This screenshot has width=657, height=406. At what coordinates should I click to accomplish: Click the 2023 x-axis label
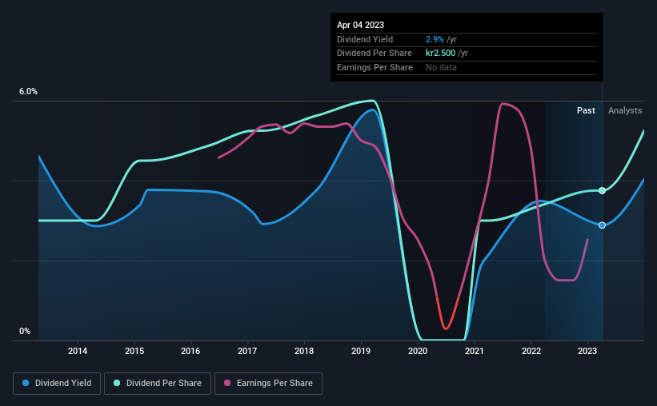click(x=587, y=351)
